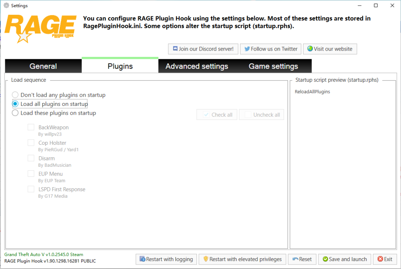Click the globe icon for website
This screenshot has width=401, height=269.
tap(310, 49)
